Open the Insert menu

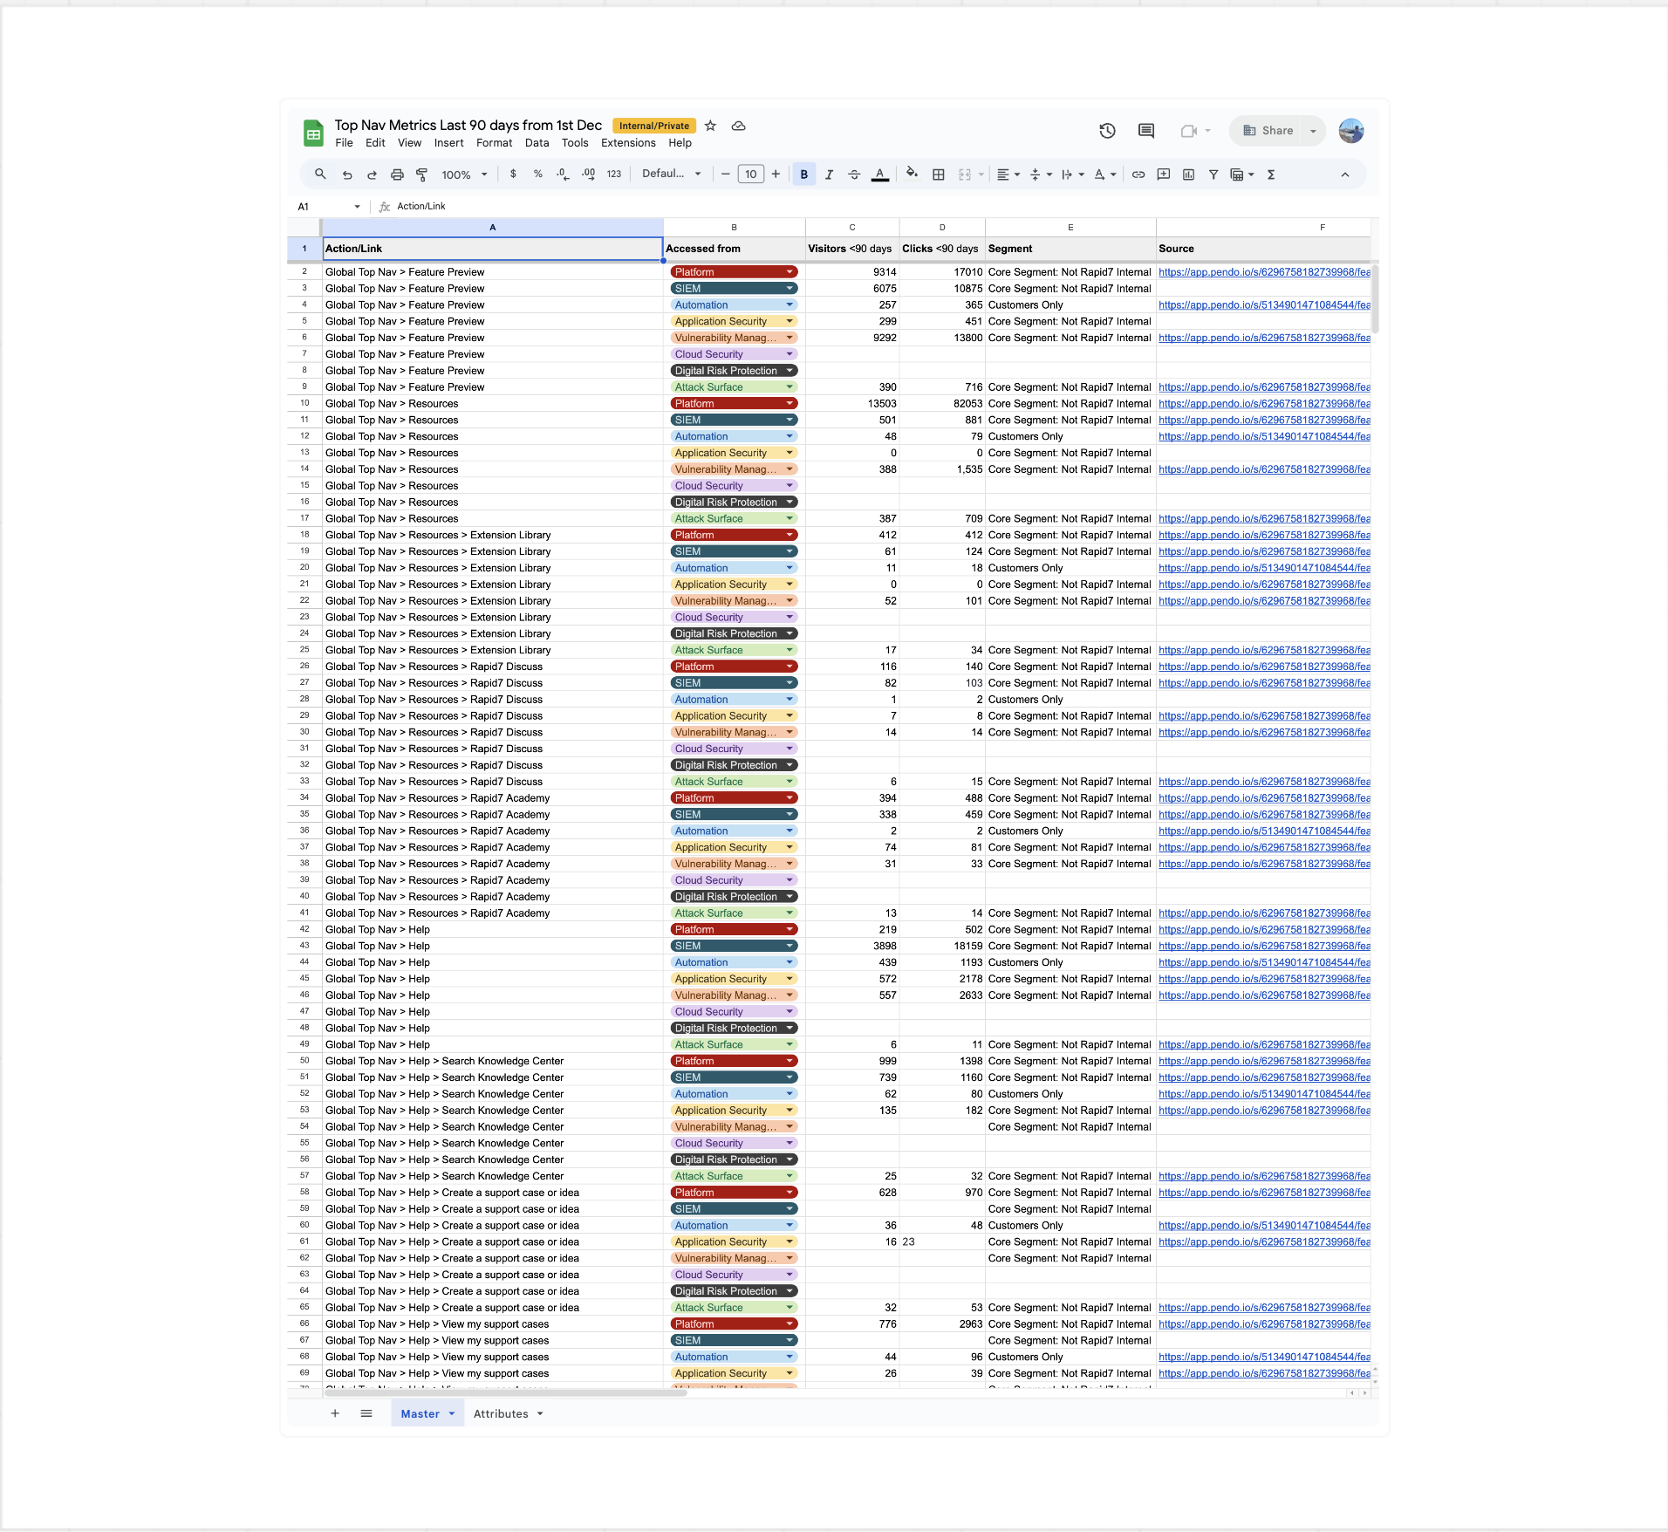click(448, 143)
